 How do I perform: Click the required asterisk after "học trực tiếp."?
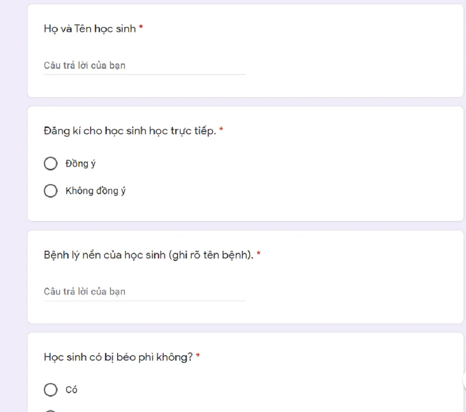(x=221, y=131)
